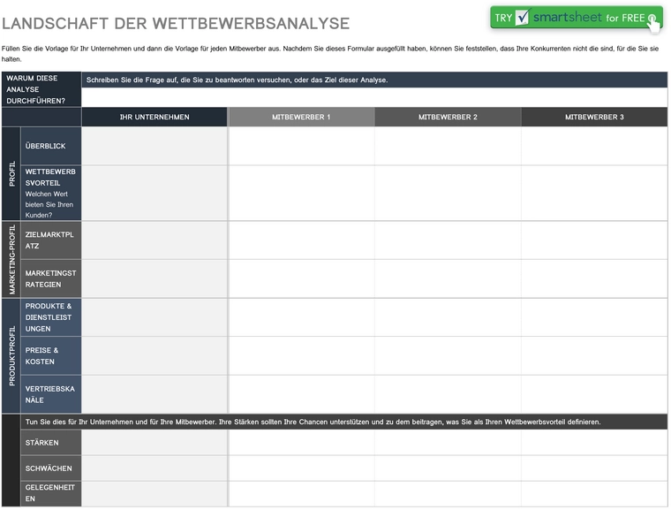
Task: Select the PRODUKTE & DIENSTLEISTUNGEN row label
Action: pyautogui.click(x=51, y=317)
